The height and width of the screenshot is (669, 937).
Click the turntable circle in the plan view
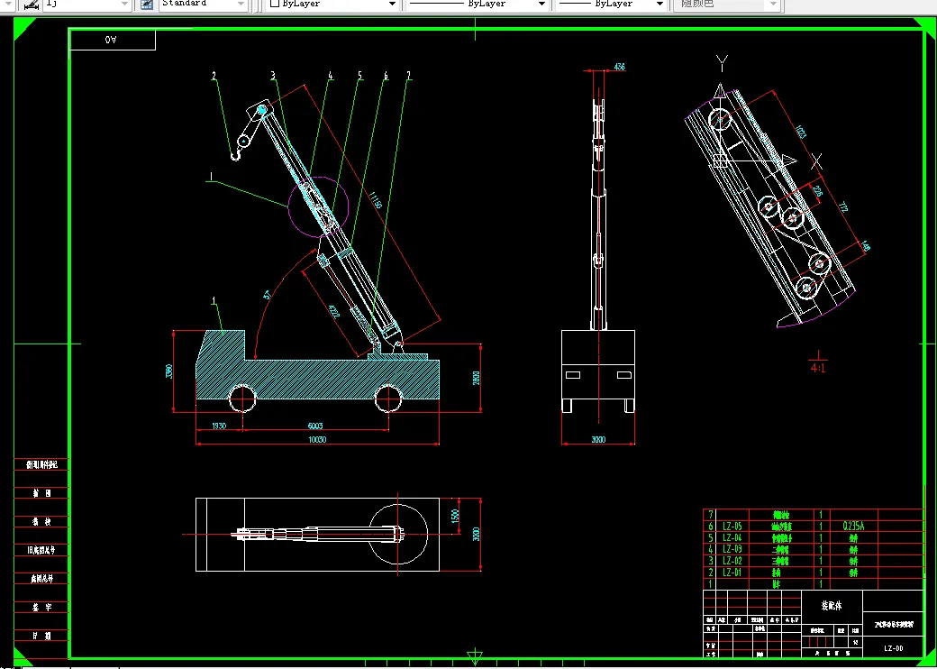(398, 534)
